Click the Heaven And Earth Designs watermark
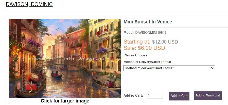This screenshot has width=228, height=105. coord(64,59)
